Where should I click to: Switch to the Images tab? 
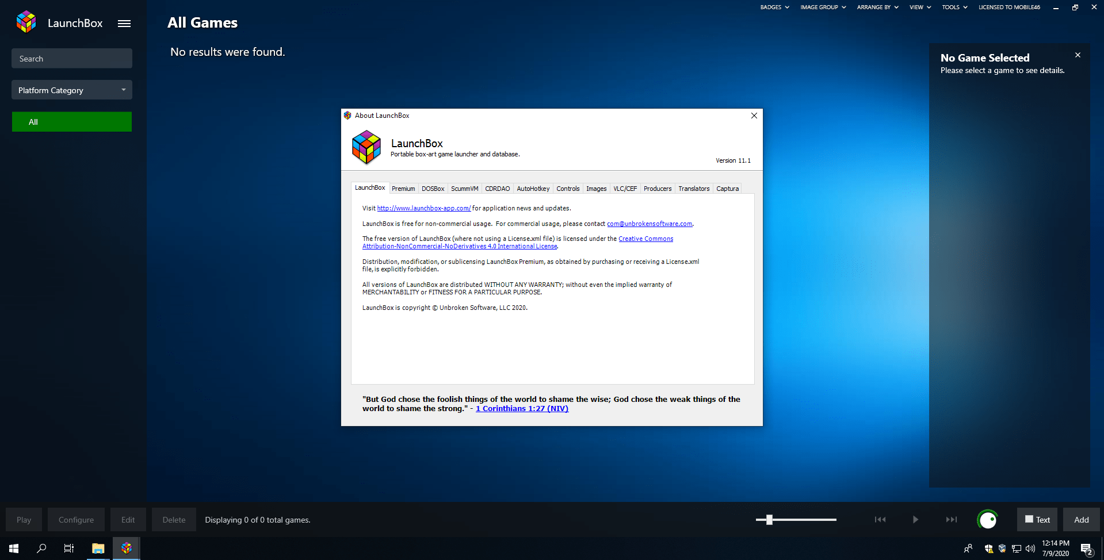point(597,189)
